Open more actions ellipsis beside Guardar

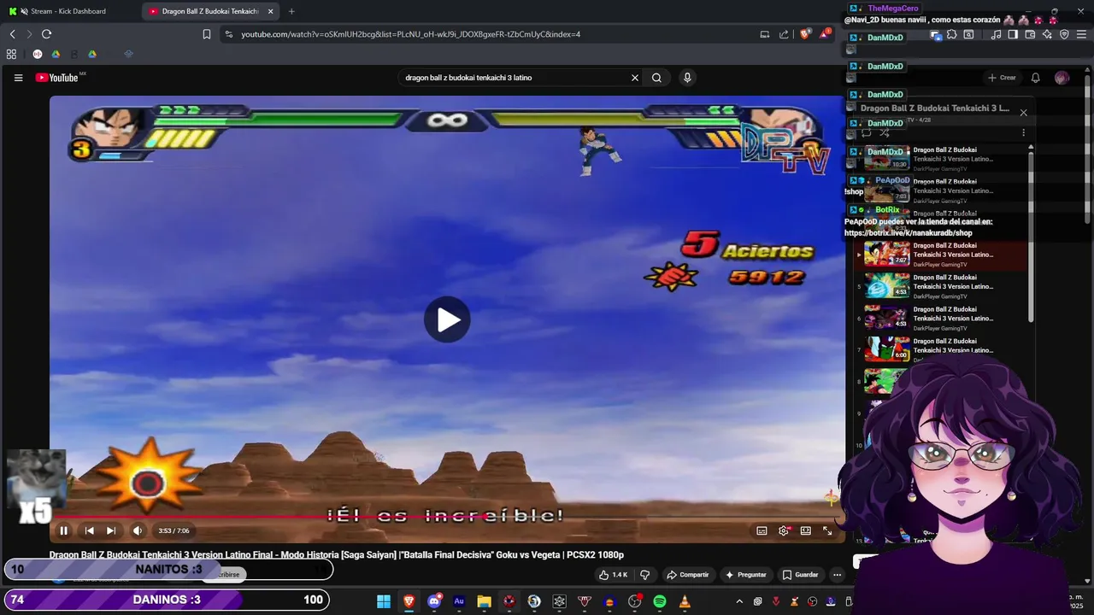838,575
